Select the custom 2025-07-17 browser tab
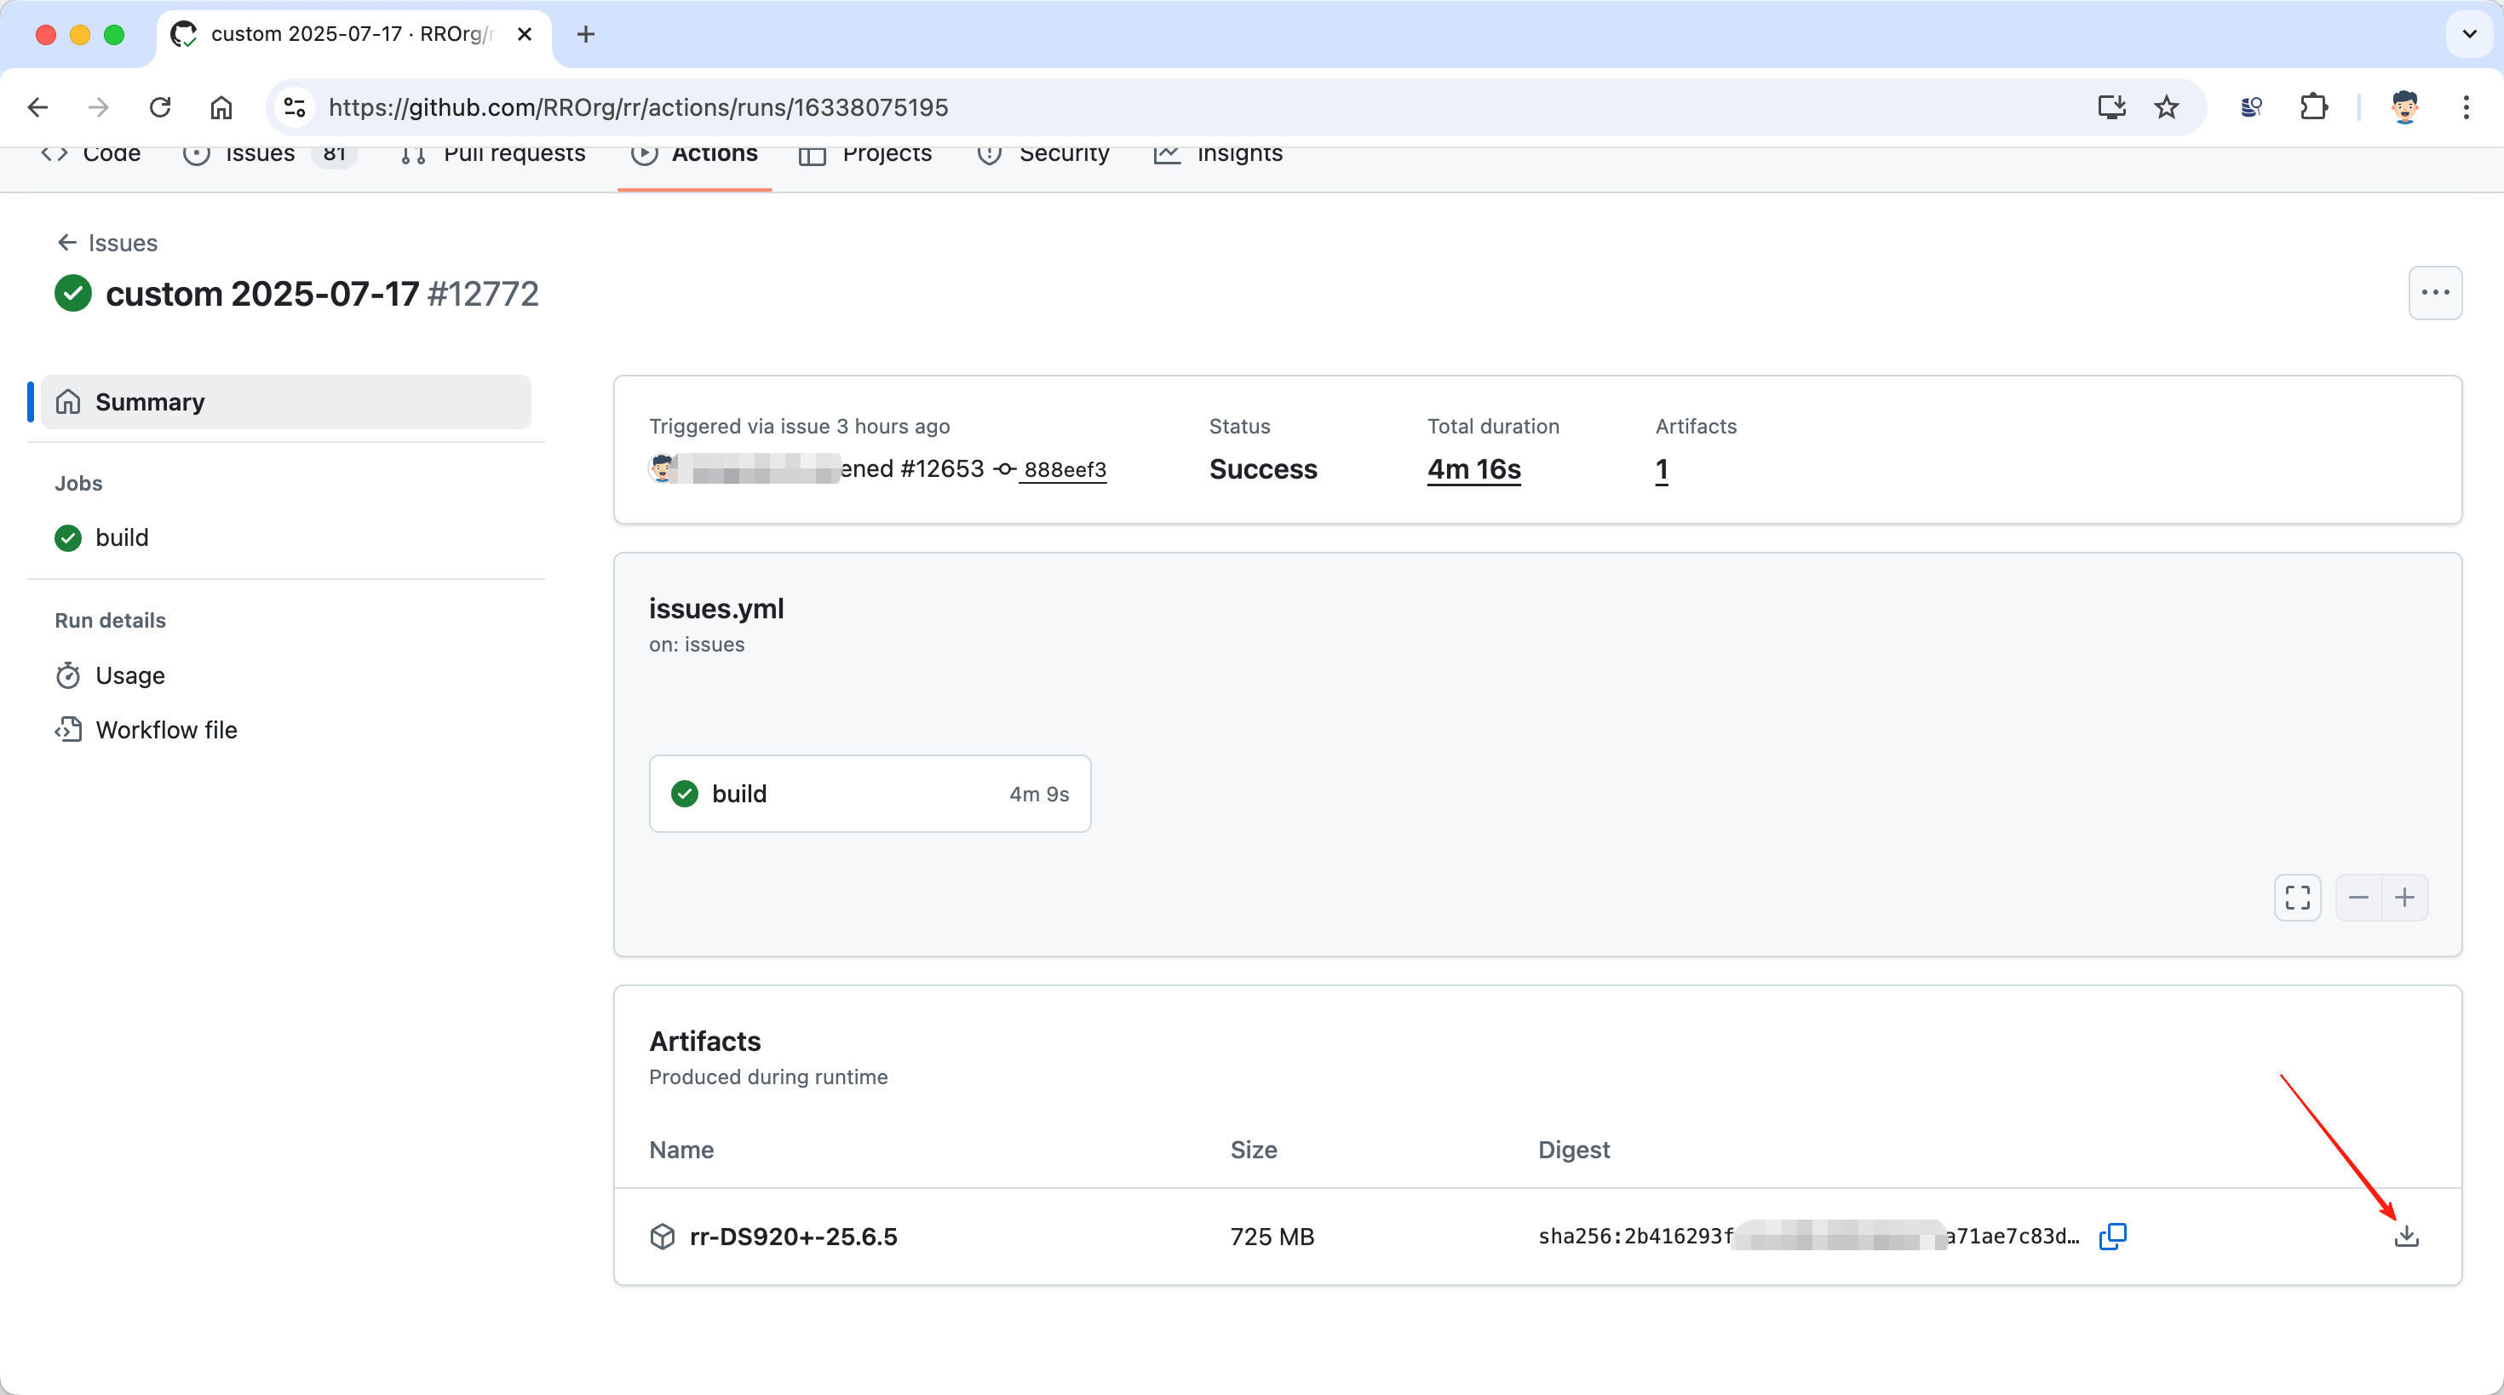2504x1395 pixels. [355, 34]
